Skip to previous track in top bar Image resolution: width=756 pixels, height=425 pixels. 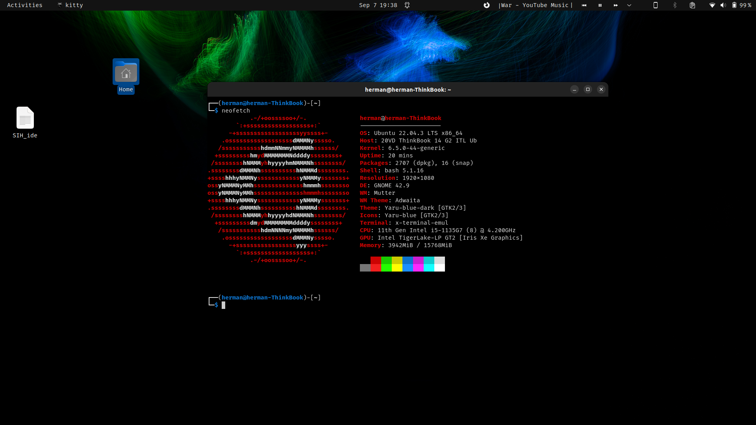click(584, 5)
